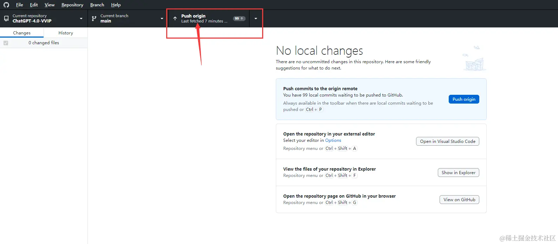Click the View on GitHub button
The image size is (558, 244).
pyautogui.click(x=459, y=200)
